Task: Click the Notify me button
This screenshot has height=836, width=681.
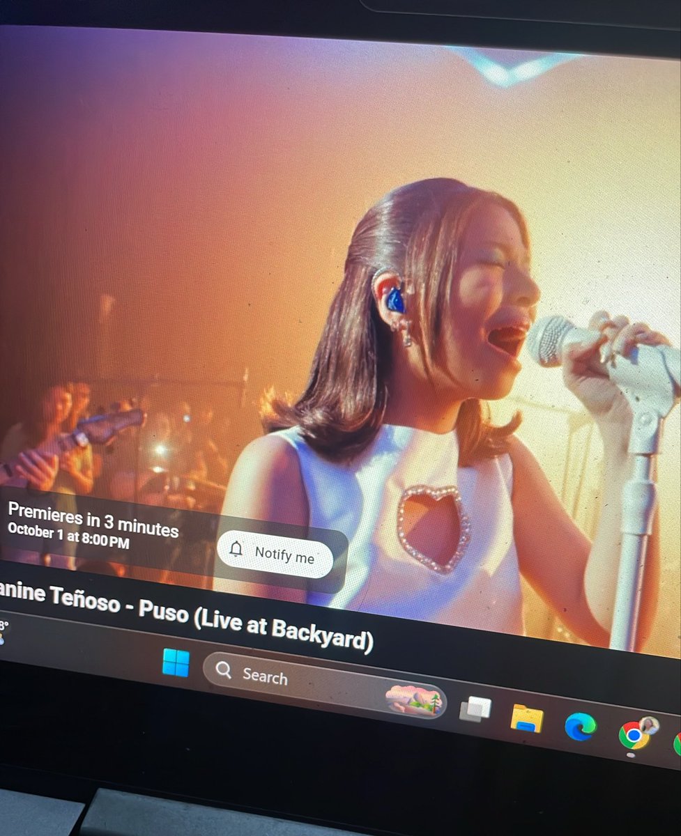Action: click(x=275, y=554)
